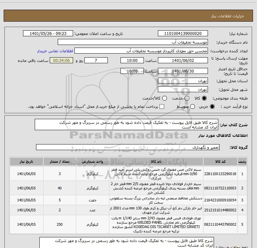Click the کد کالا column header
257x248 pixels.
click(x=220, y=162)
